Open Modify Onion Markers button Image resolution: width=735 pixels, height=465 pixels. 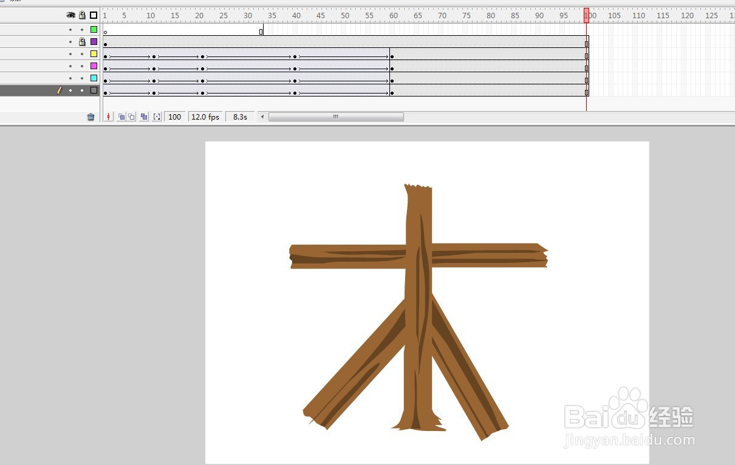(157, 117)
